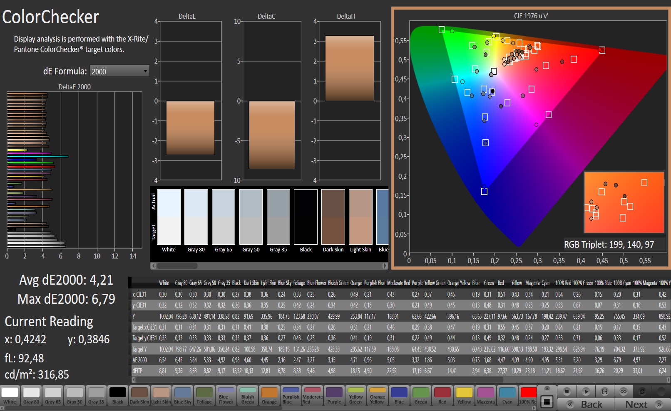Click the small up arrow above the black square

(x=547, y=389)
